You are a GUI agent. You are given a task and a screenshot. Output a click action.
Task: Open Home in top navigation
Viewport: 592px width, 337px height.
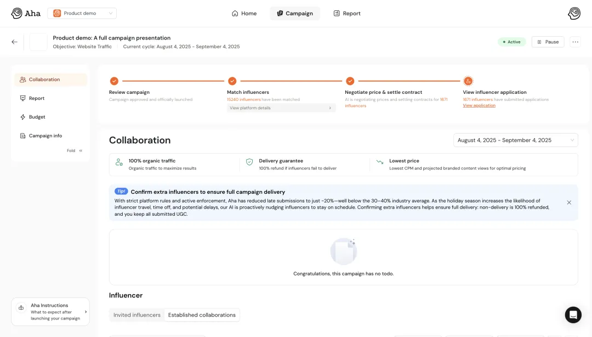(x=244, y=13)
